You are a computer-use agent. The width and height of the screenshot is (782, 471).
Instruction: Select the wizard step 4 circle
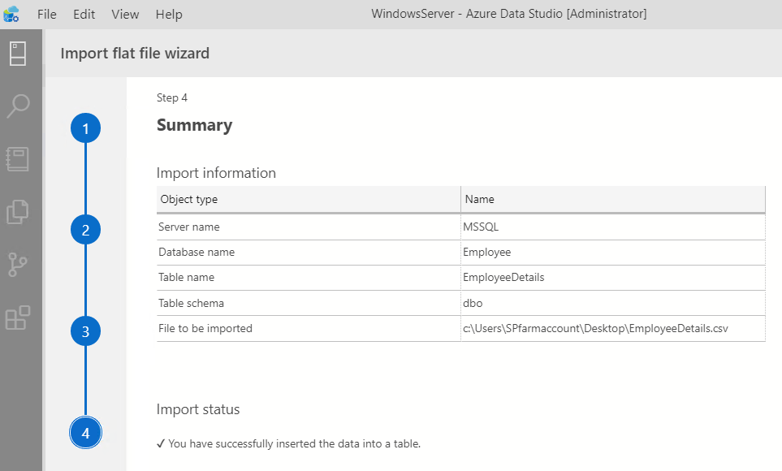[86, 433]
